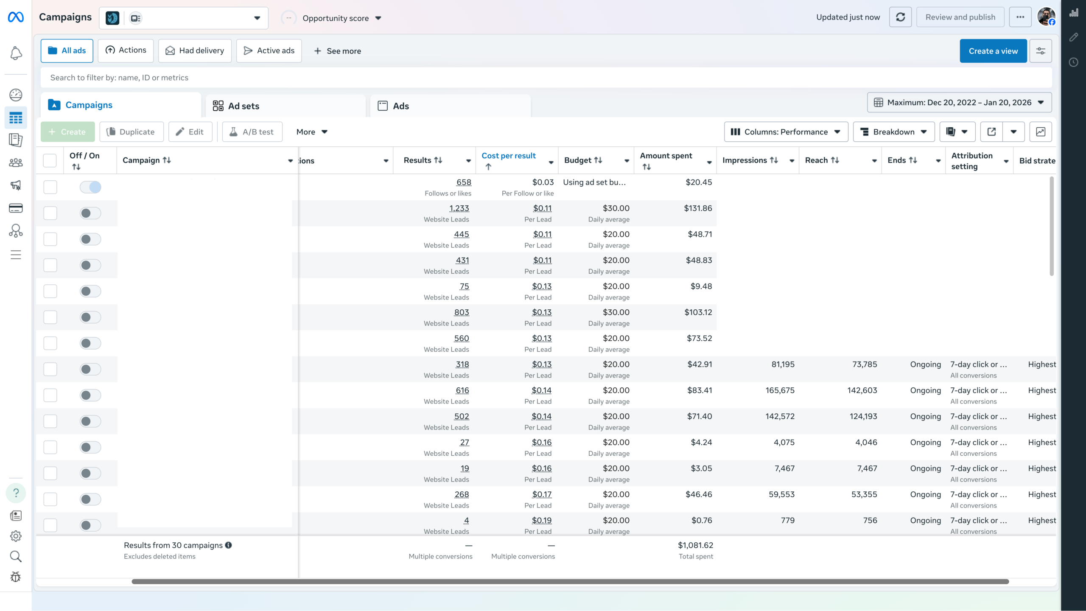Click the horizontal scrollbar below the table

(x=570, y=581)
